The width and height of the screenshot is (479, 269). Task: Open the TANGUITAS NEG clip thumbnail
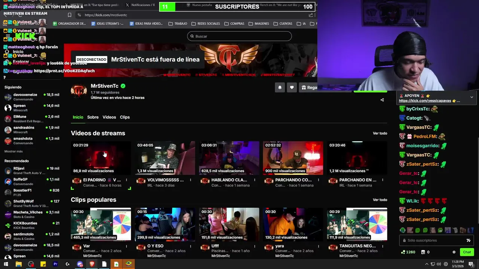click(x=357, y=225)
